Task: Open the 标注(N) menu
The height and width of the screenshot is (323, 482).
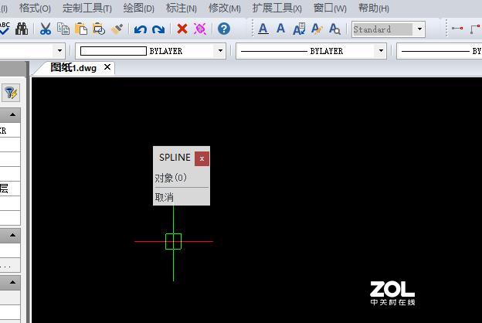Action: point(182,8)
